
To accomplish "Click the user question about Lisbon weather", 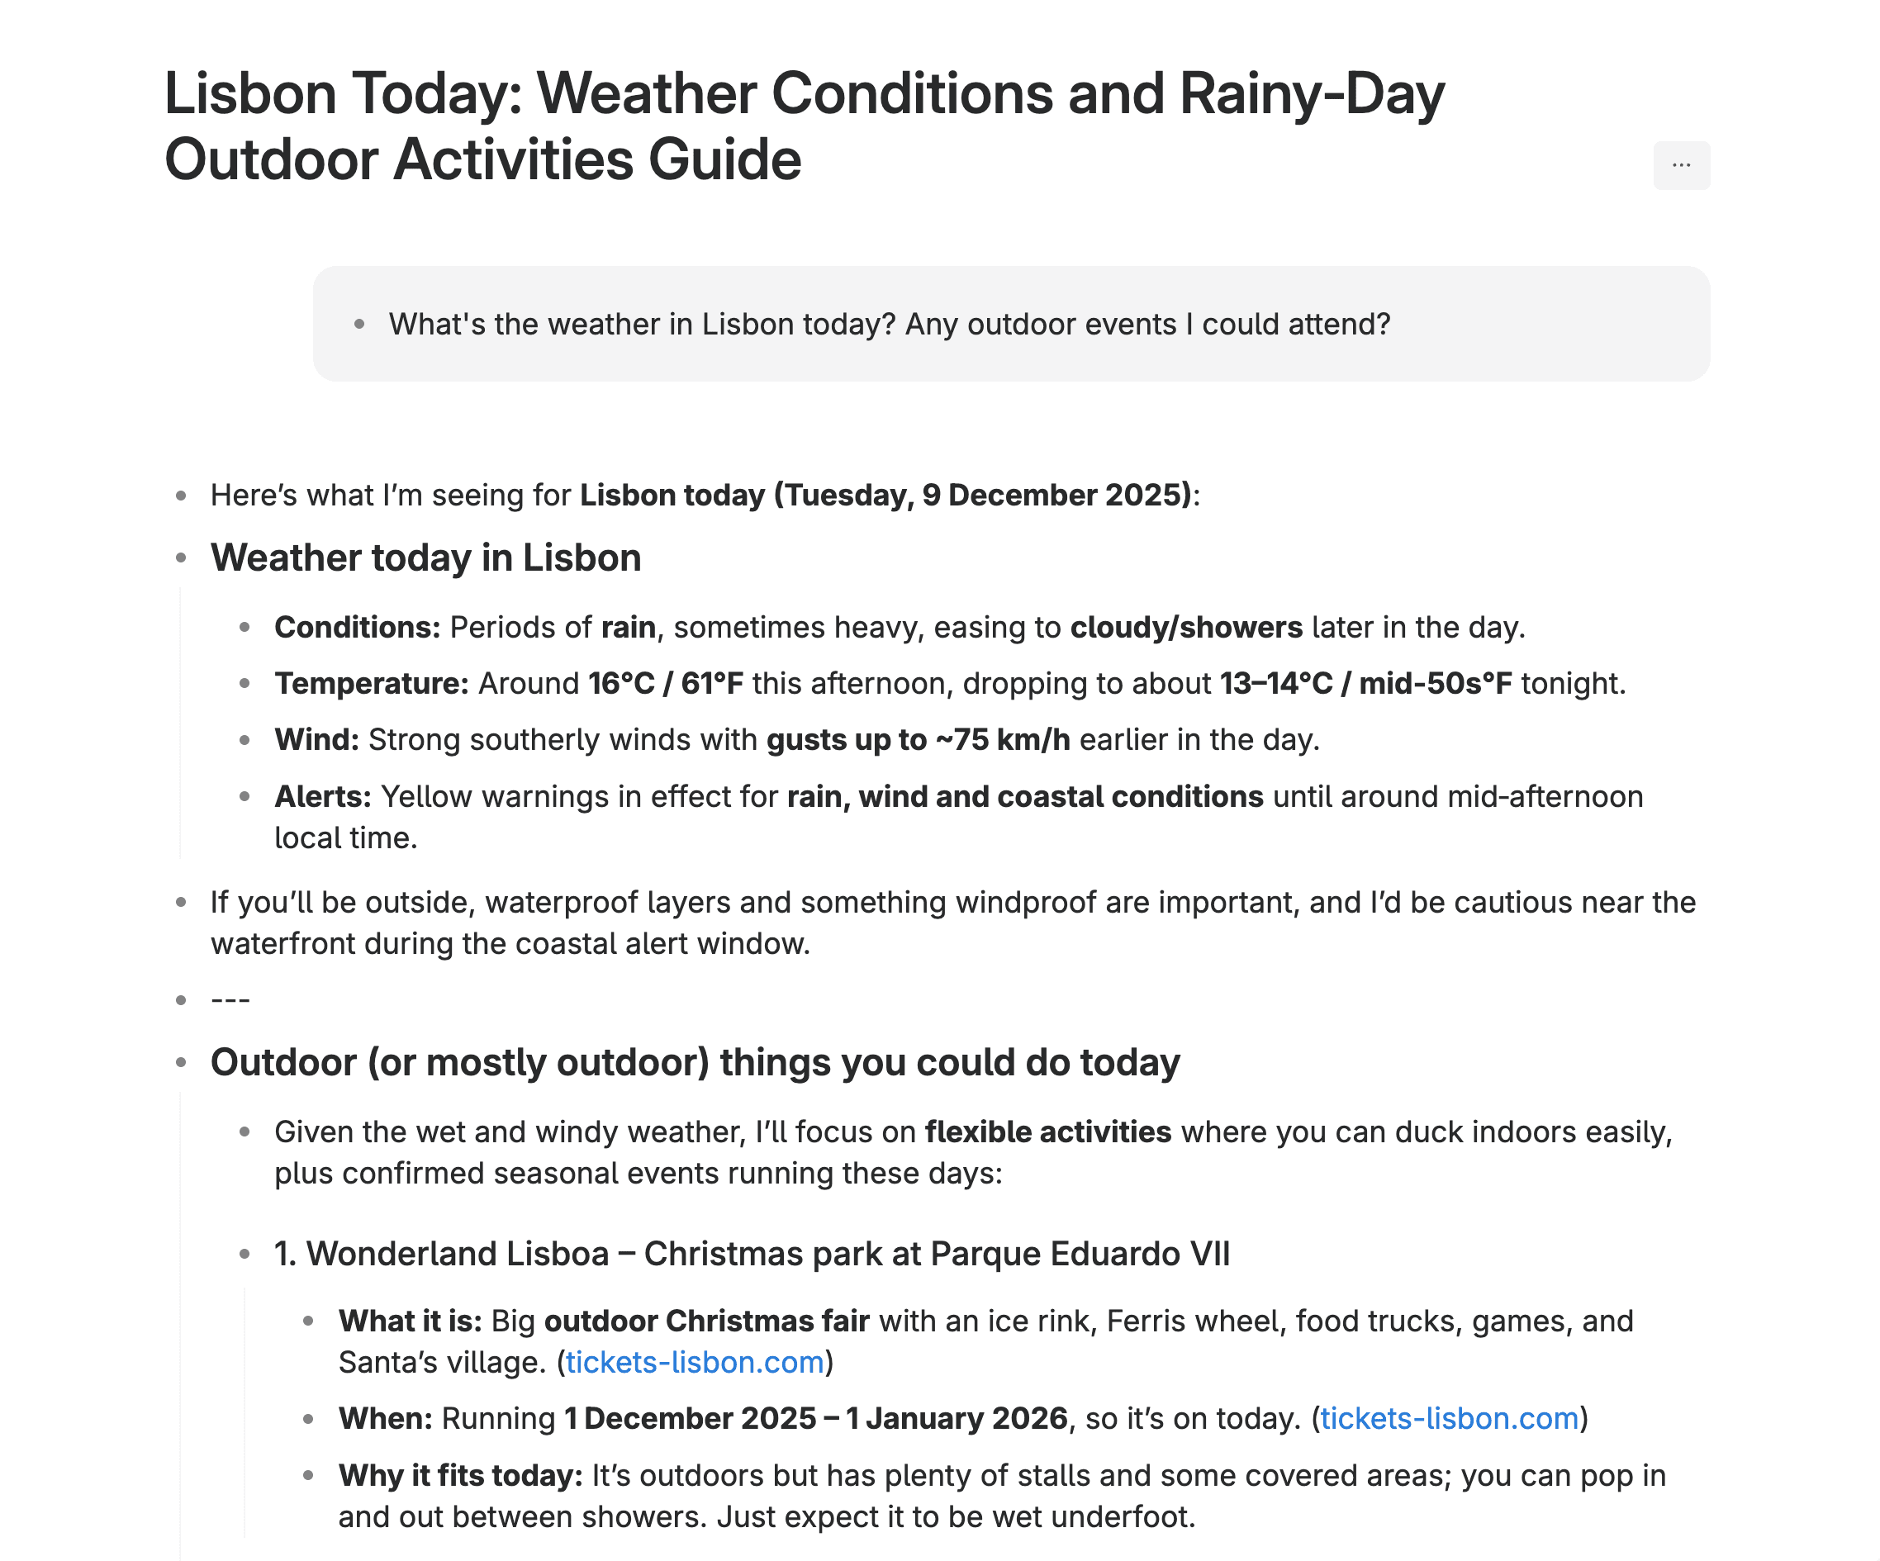I will tap(889, 324).
